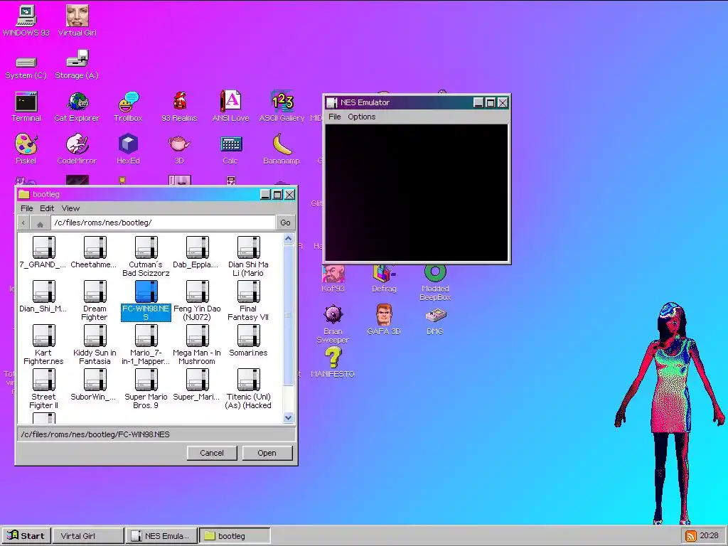This screenshot has width=728, height=546.
Task: Open the Bananamp banana icon
Action: (282, 149)
